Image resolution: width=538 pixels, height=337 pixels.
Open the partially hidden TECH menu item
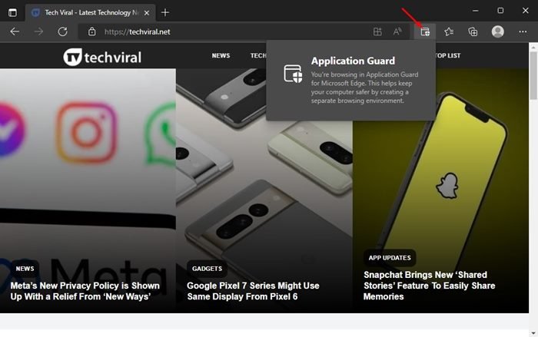click(x=258, y=55)
